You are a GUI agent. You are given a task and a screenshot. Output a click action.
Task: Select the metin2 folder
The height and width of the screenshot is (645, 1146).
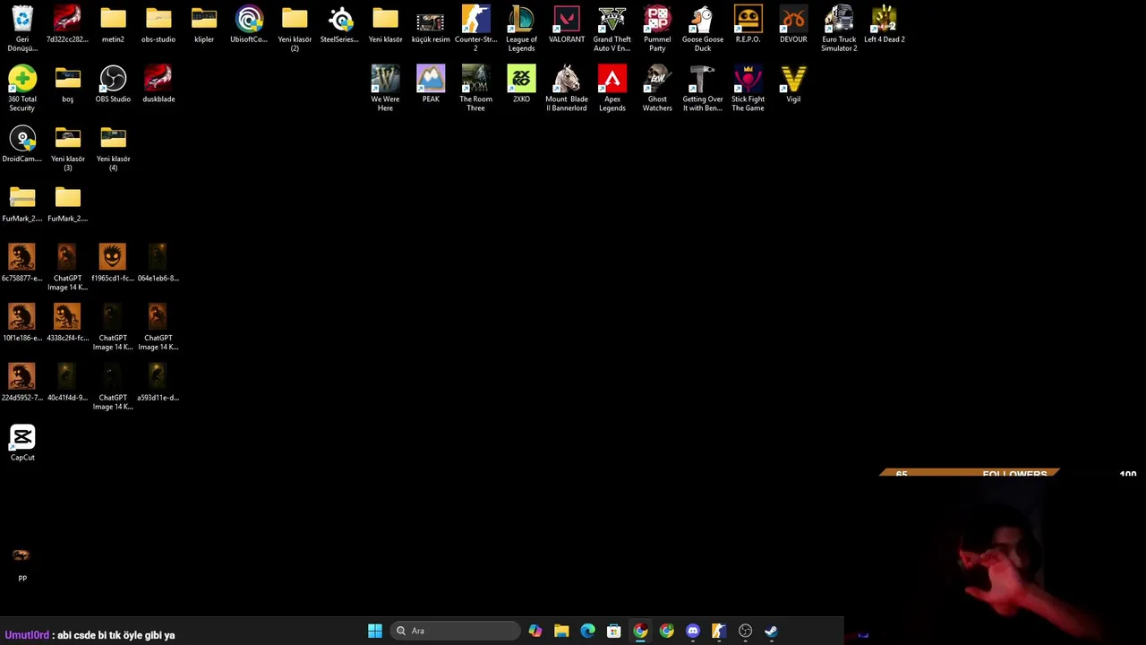point(113,25)
